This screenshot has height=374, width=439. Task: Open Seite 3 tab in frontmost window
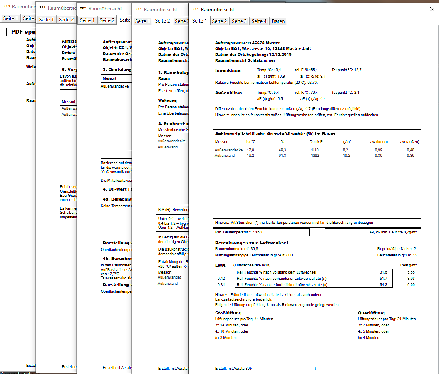[x=239, y=21]
